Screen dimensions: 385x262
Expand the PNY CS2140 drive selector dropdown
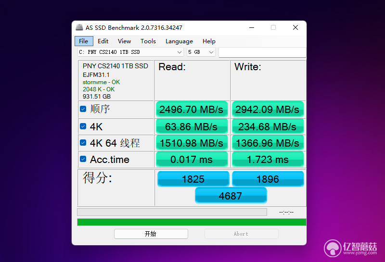click(x=130, y=52)
